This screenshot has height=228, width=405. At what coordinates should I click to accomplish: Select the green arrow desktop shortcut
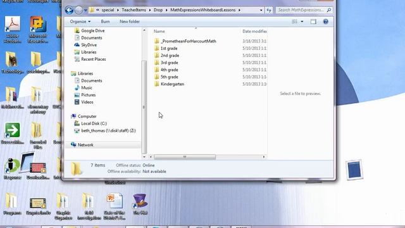click(13, 134)
